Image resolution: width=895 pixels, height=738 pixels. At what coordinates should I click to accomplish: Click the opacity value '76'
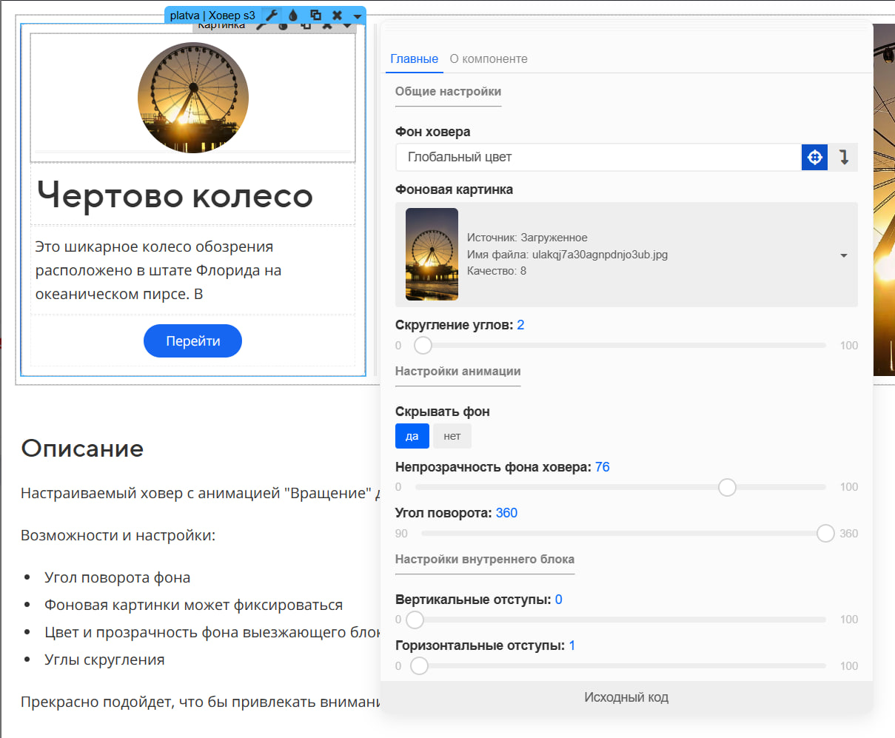pos(603,467)
